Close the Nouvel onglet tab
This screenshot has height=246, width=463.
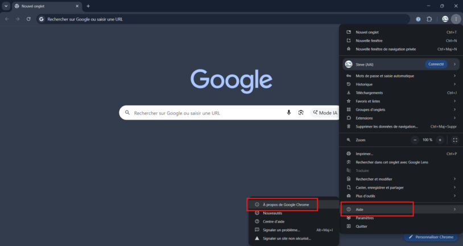[x=77, y=6]
